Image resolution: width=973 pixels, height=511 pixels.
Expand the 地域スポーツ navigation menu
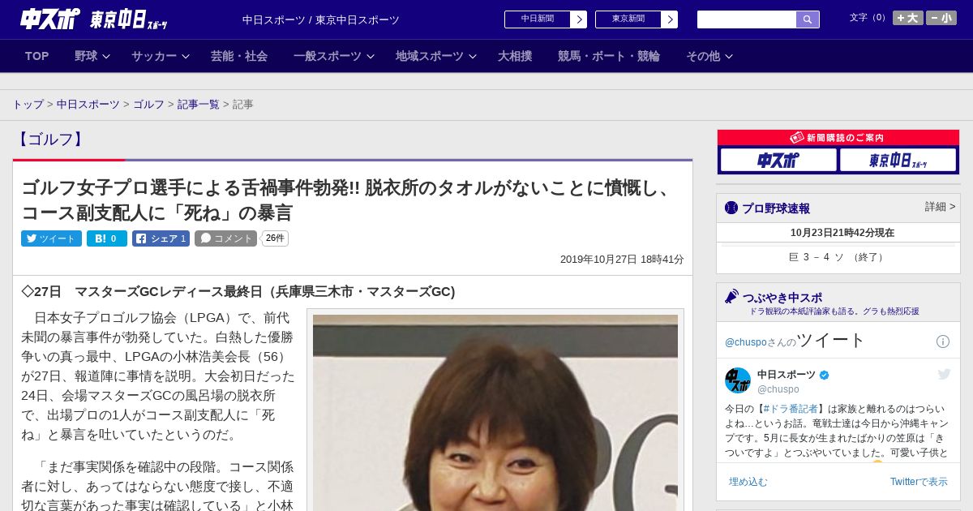click(436, 56)
